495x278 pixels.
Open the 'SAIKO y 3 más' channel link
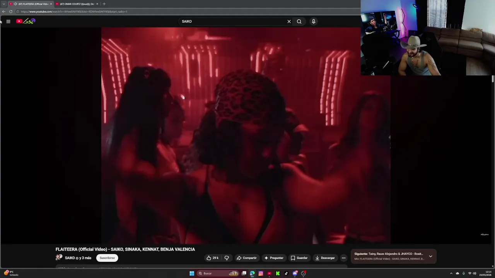click(78, 258)
